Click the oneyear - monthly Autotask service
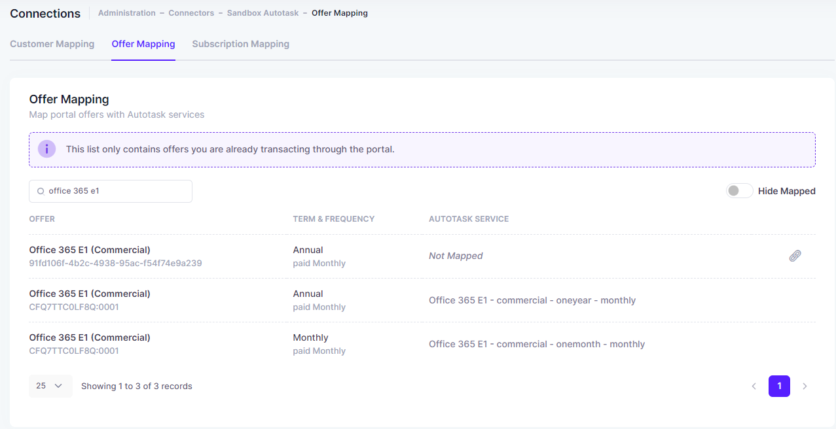The image size is (836, 429). (x=532, y=300)
